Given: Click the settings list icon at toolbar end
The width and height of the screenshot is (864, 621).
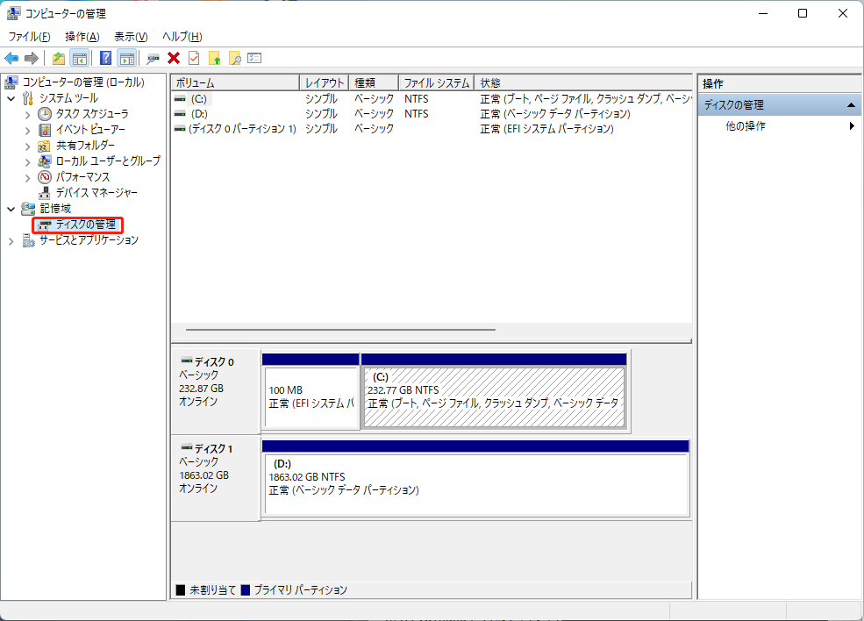Looking at the screenshot, I should [255, 58].
